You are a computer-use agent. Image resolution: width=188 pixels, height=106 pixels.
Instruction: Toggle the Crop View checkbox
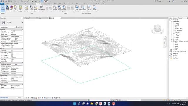12,50
